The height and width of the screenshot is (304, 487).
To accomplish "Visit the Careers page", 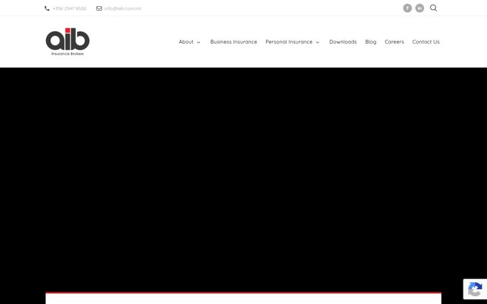I will pos(394,42).
